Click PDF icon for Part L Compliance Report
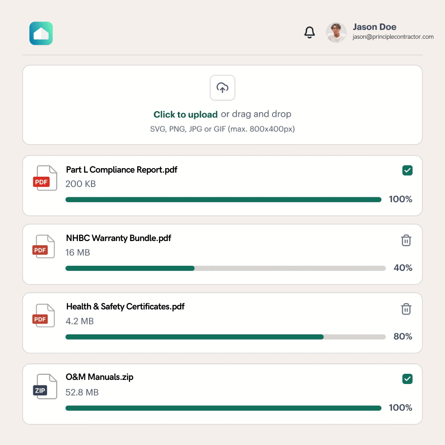This screenshot has height=445, width=445. [44, 178]
